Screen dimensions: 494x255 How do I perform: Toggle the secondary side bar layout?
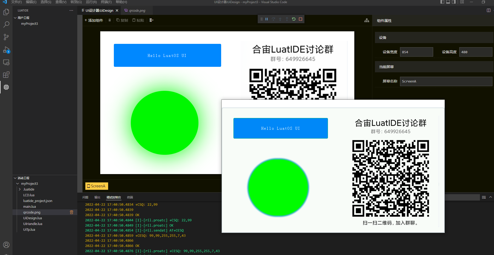tap(454, 2)
